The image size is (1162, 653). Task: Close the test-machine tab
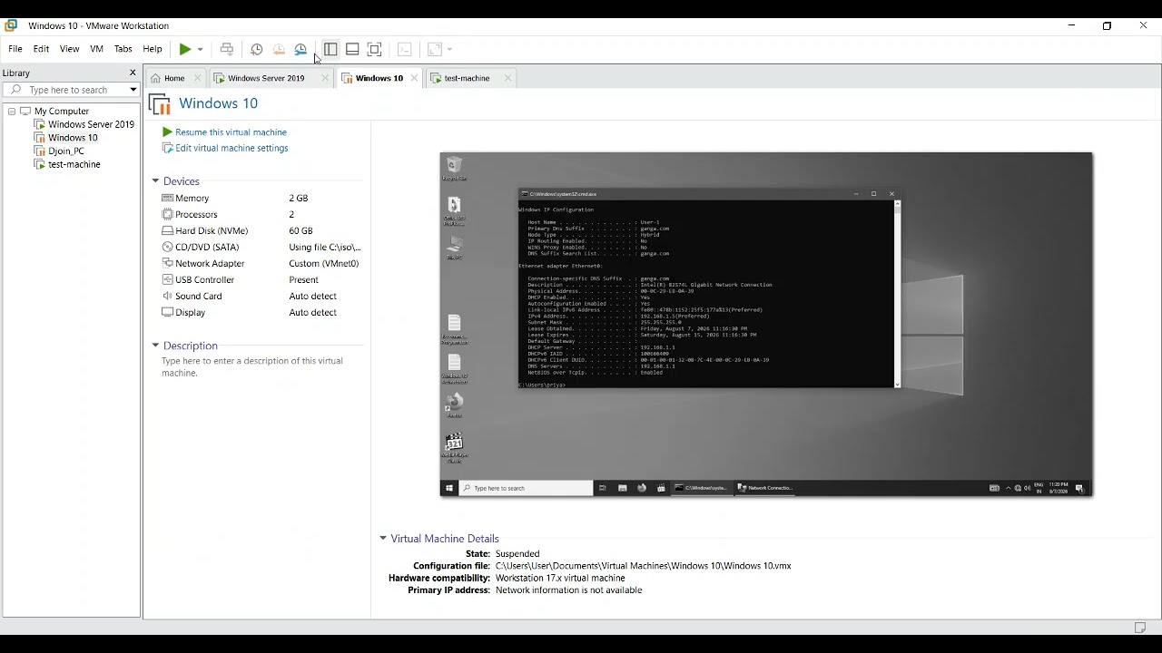coord(507,78)
